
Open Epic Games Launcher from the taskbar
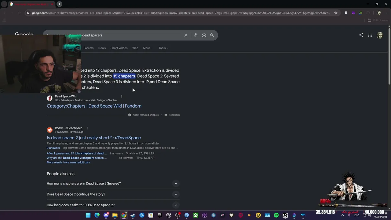tap(160, 215)
